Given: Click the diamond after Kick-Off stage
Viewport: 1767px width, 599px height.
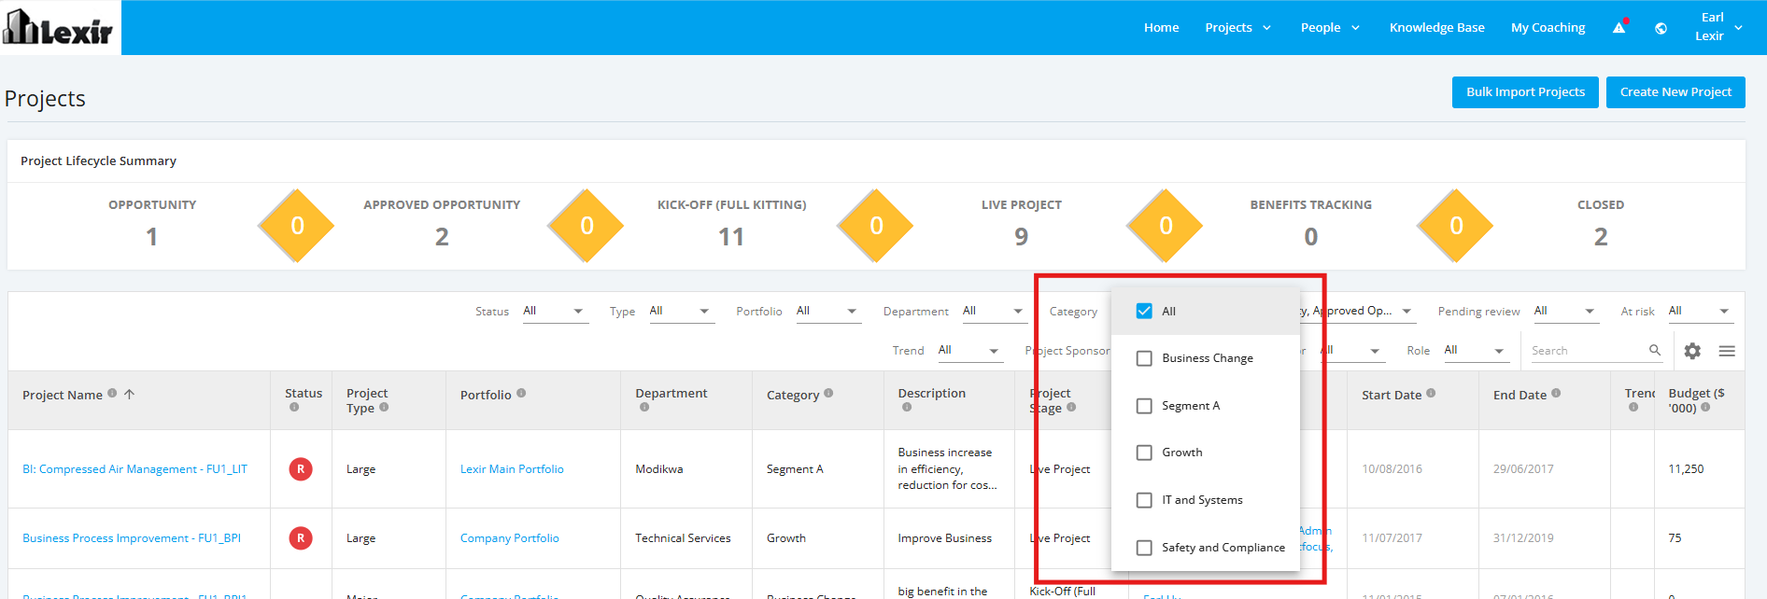Looking at the screenshot, I should click(x=876, y=226).
